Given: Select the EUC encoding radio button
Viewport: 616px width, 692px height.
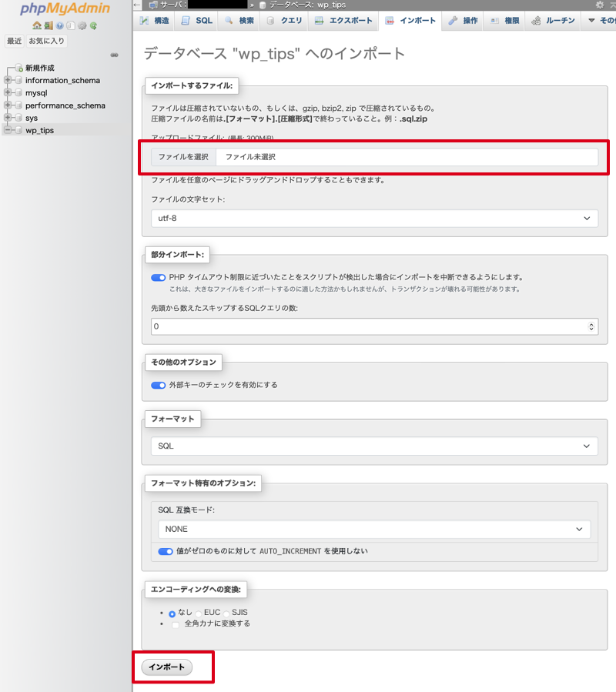Looking at the screenshot, I should (199, 613).
